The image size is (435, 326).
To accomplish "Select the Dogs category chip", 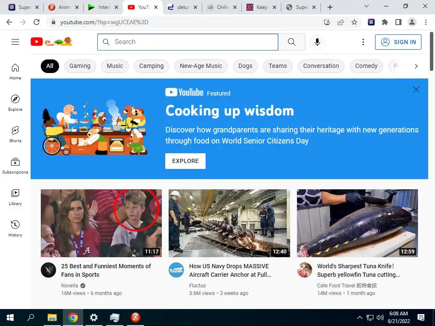I will click(x=245, y=66).
